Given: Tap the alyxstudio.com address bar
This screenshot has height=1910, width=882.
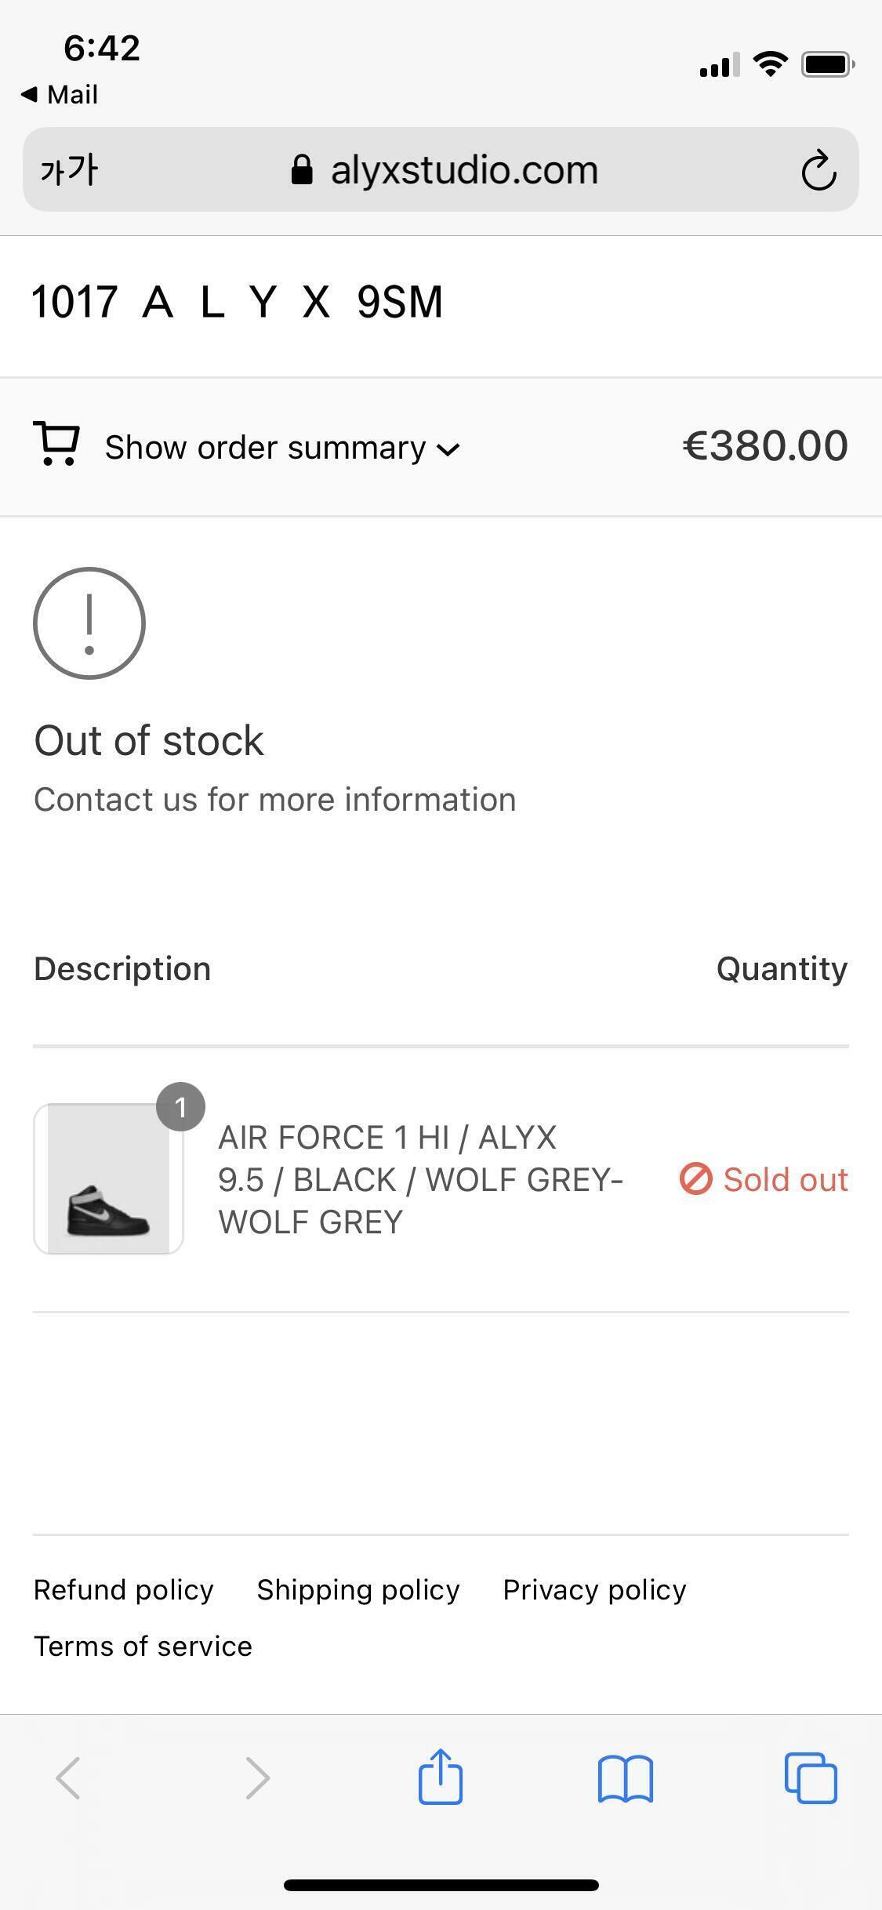Looking at the screenshot, I should tap(444, 170).
